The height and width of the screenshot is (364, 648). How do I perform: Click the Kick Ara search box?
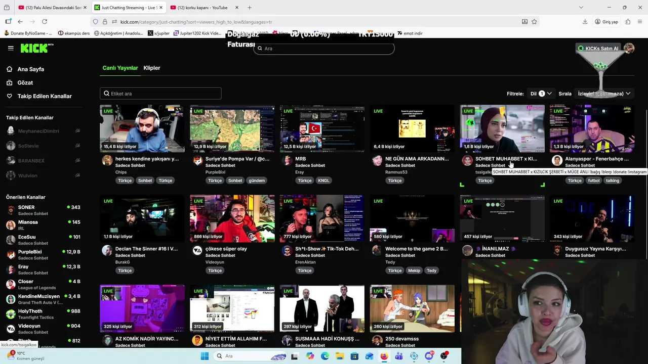[x=324, y=49]
